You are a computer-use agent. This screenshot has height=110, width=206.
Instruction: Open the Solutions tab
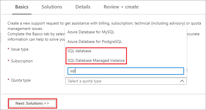pos(52,7)
